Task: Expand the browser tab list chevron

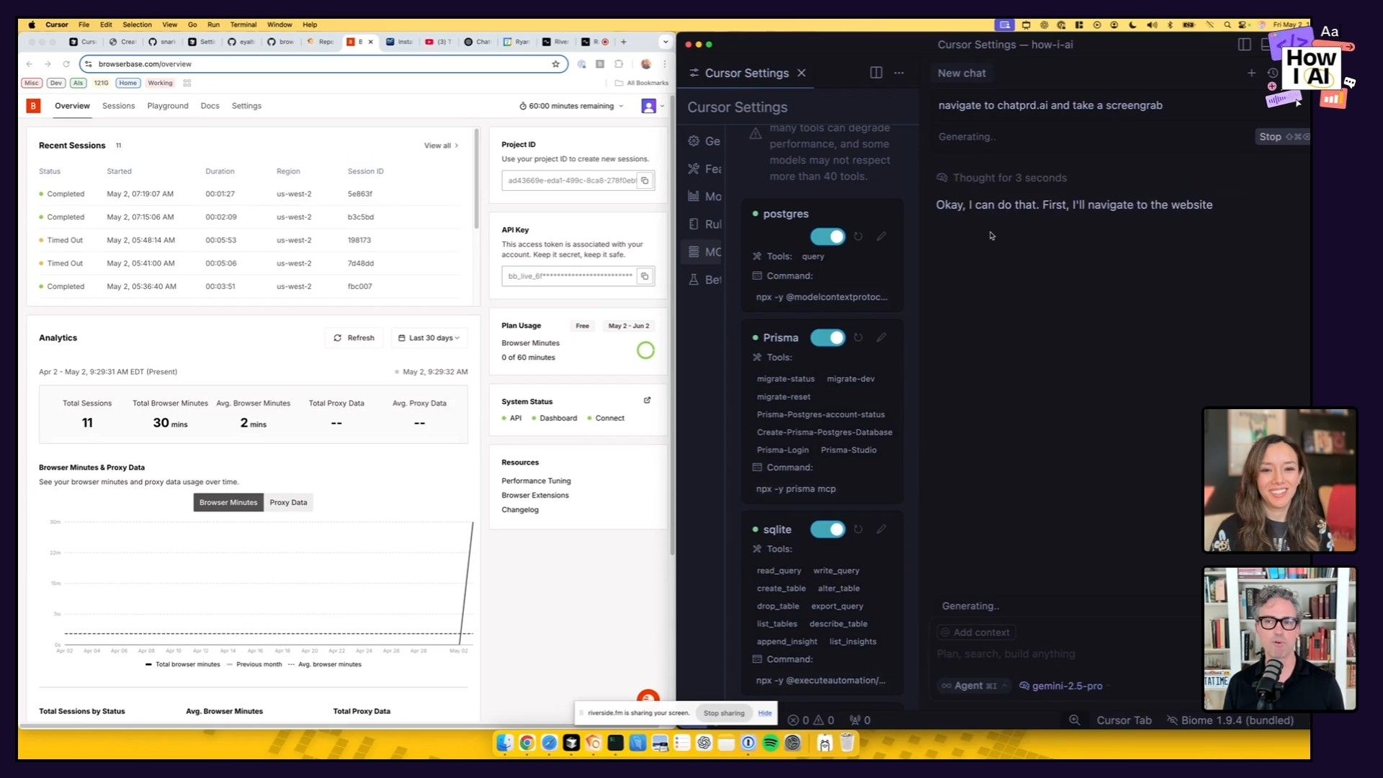Action: [665, 42]
